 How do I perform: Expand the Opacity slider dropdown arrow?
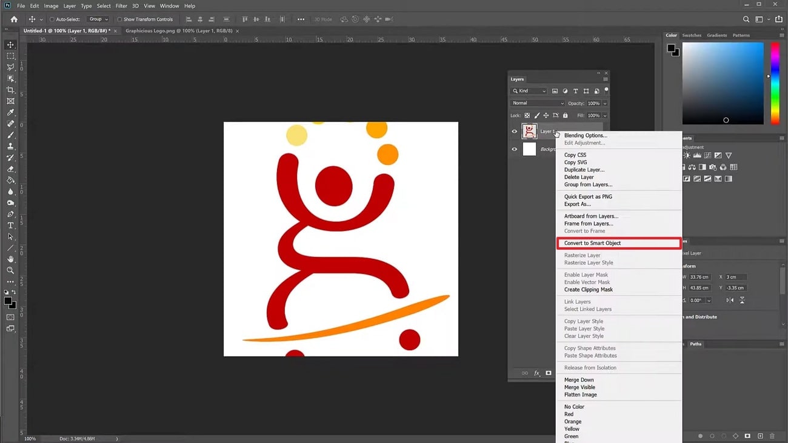pyautogui.click(x=605, y=104)
